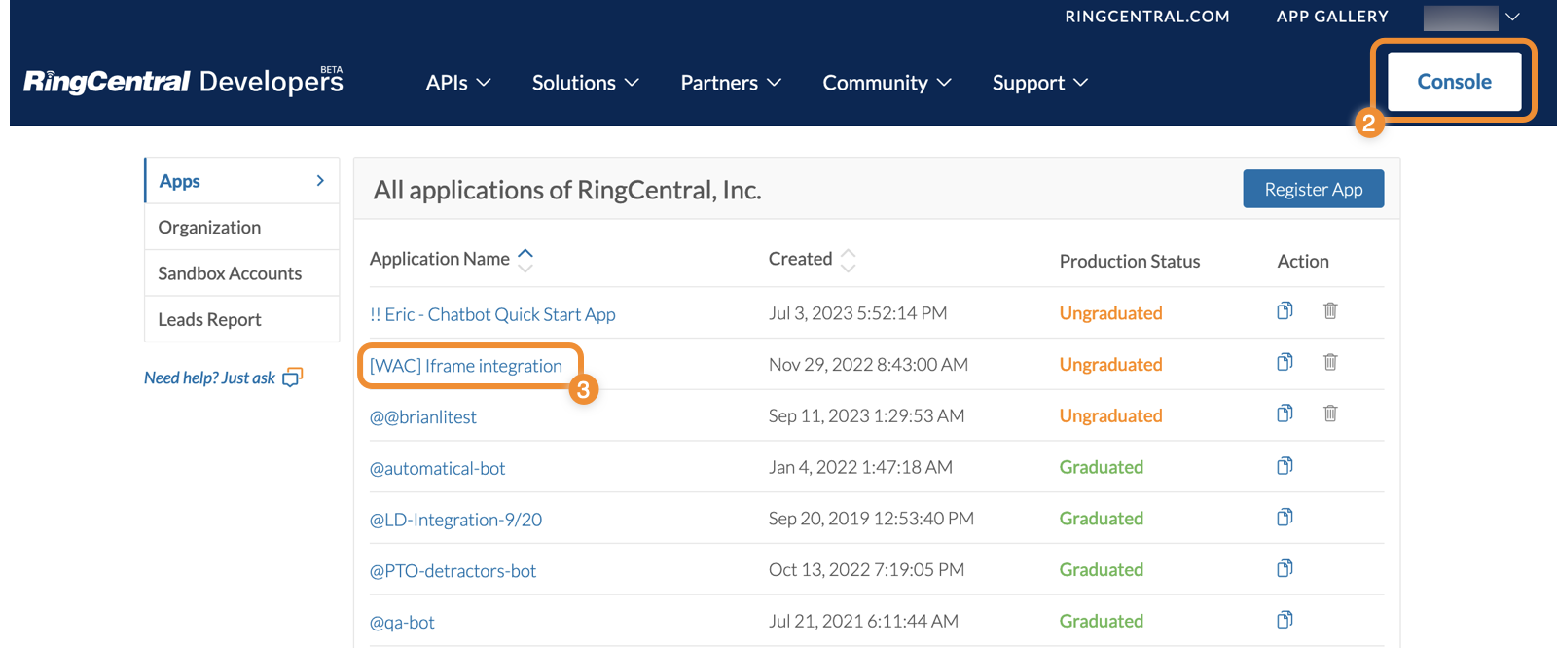Click the RingCentral Developers logo

point(183,82)
